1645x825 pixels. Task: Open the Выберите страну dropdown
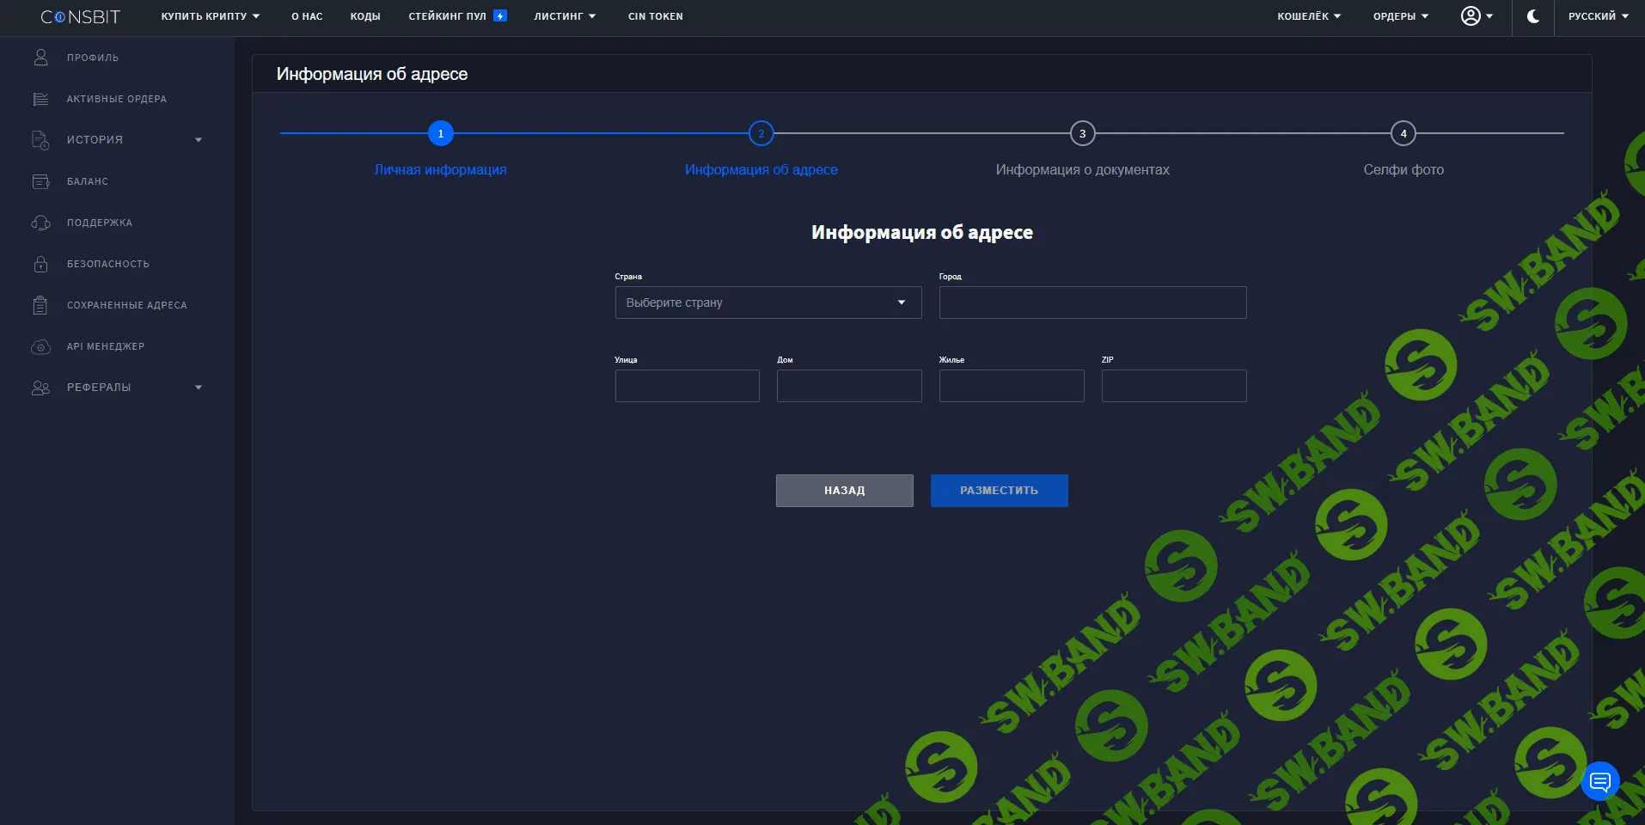coord(766,302)
